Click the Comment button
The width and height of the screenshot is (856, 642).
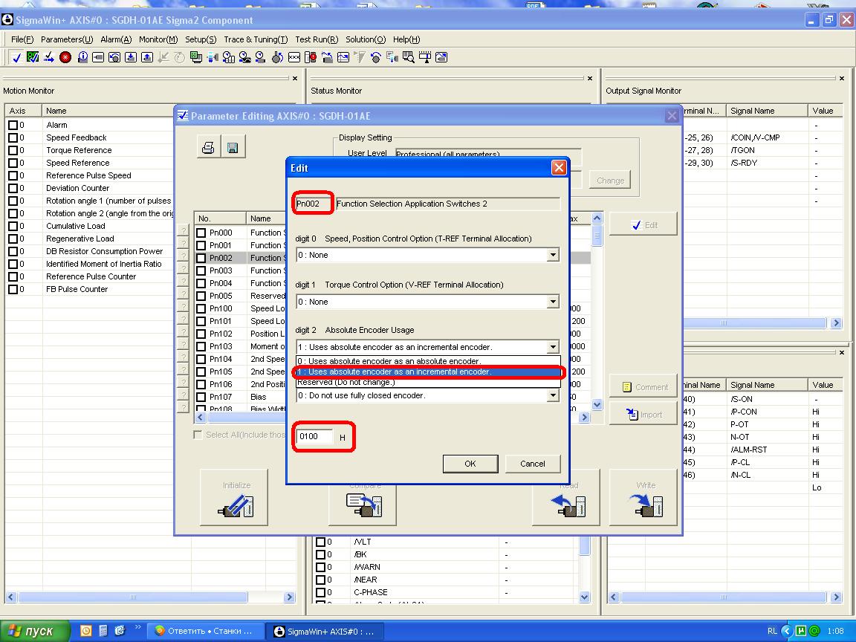[643, 387]
